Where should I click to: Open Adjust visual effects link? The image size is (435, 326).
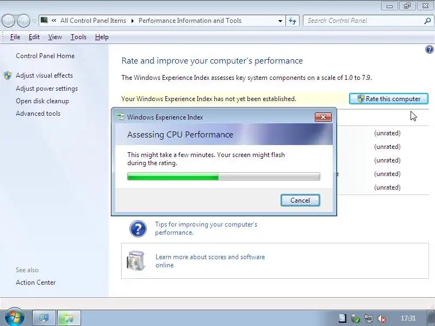pos(45,76)
